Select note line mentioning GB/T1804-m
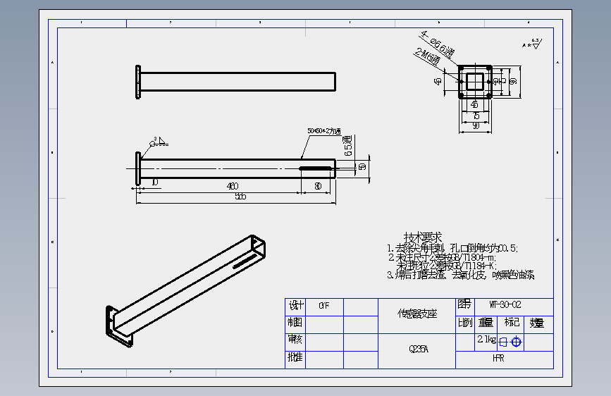Image resolution: width=611 pixels, height=396 pixels. coord(443,257)
